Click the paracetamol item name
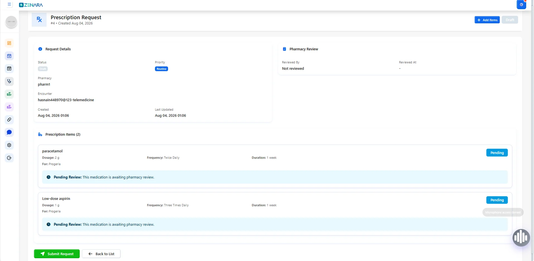This screenshot has width=534, height=261. coord(52,151)
